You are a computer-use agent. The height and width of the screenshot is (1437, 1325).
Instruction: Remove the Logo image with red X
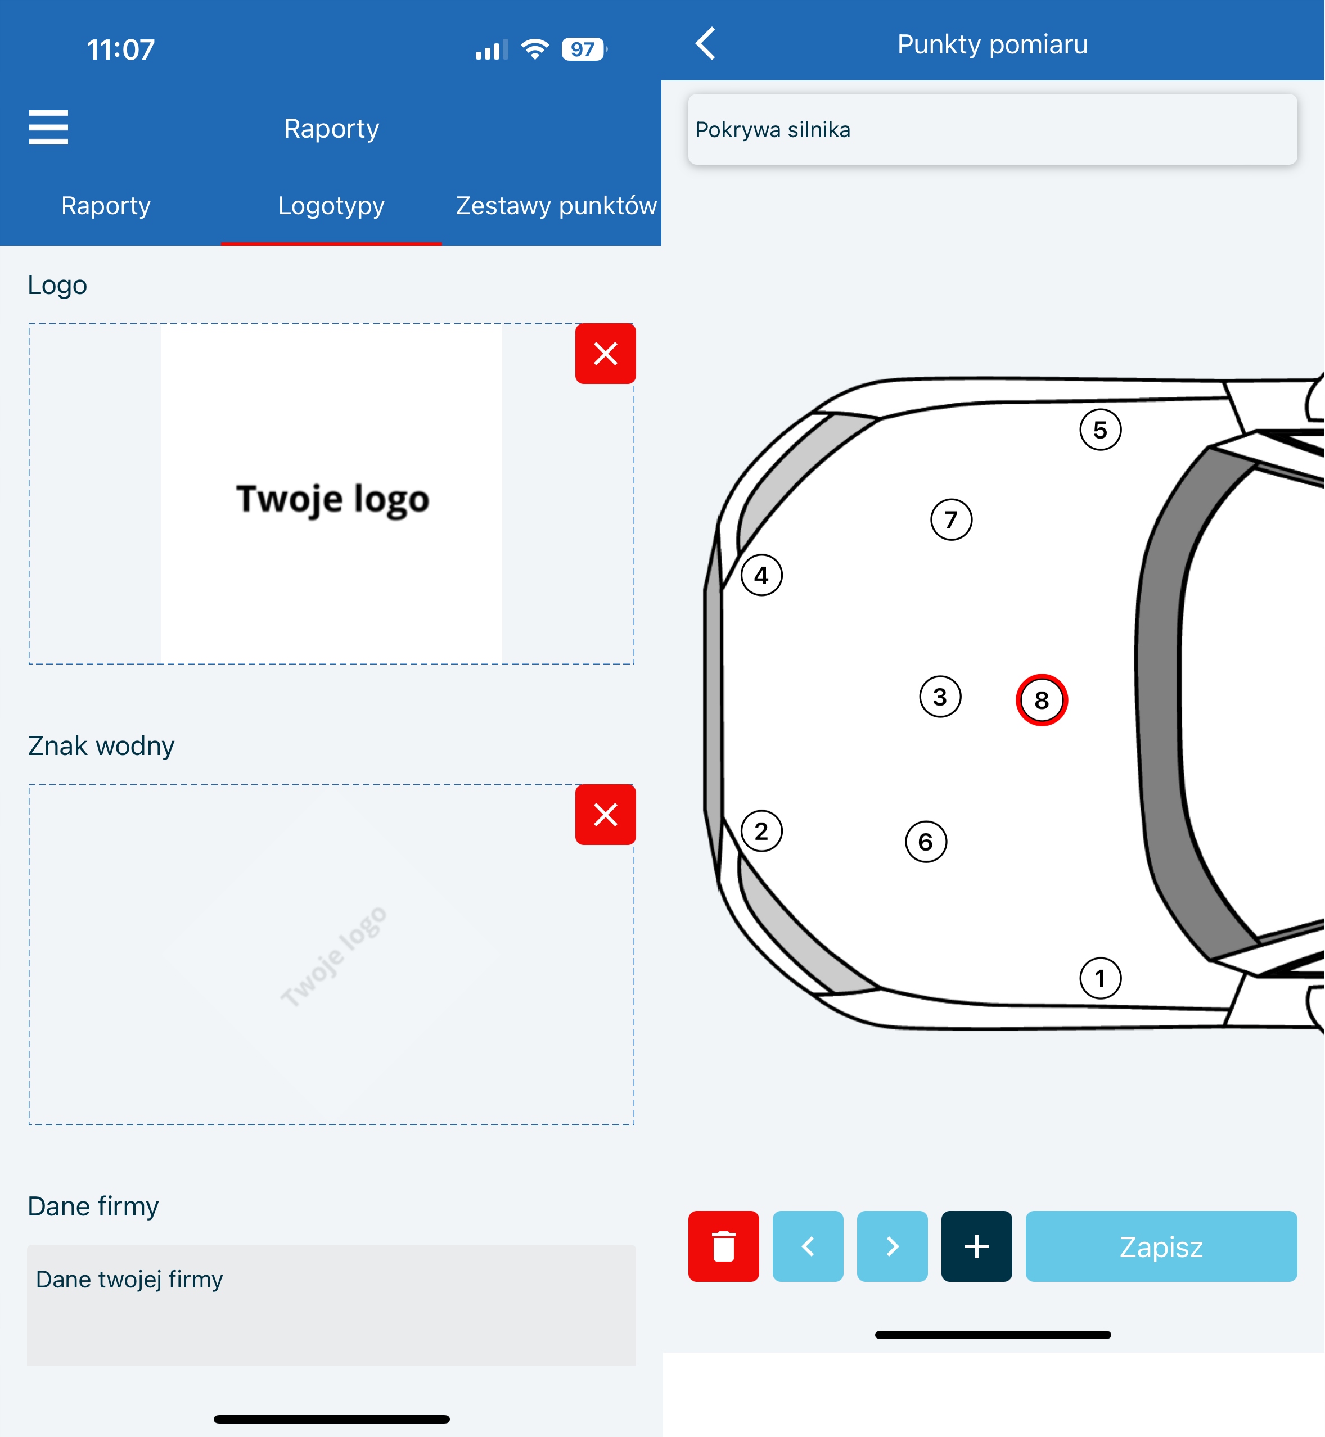605,353
